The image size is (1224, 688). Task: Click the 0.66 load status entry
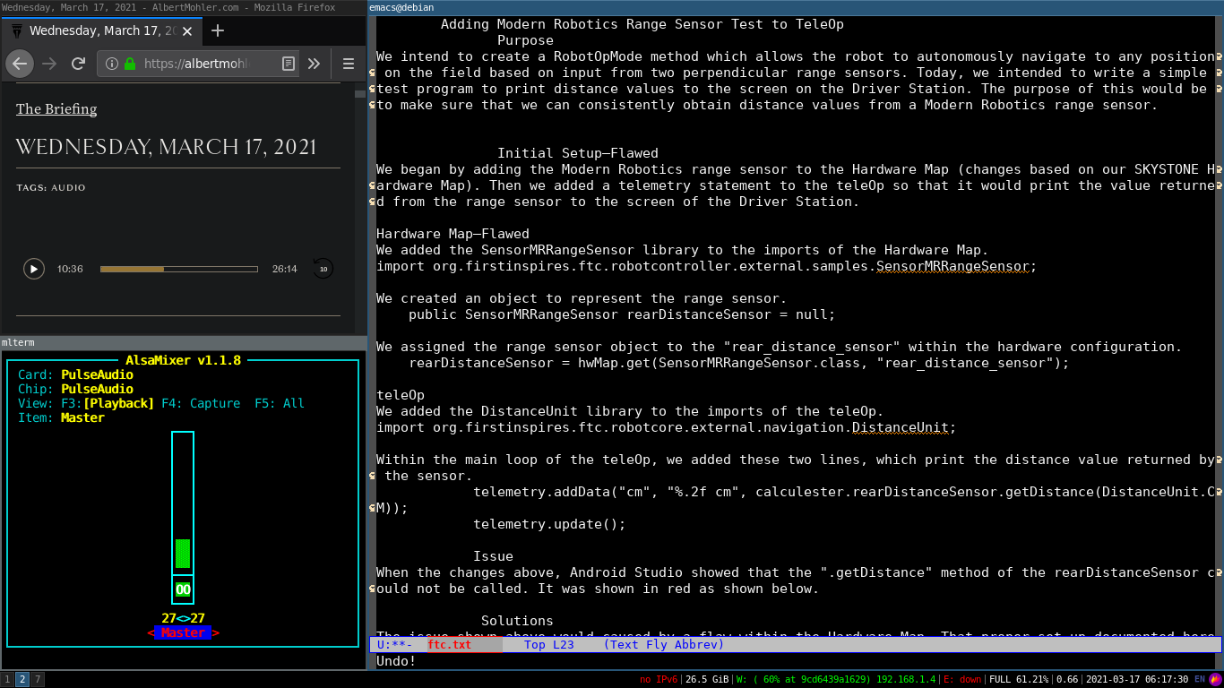click(x=1067, y=680)
